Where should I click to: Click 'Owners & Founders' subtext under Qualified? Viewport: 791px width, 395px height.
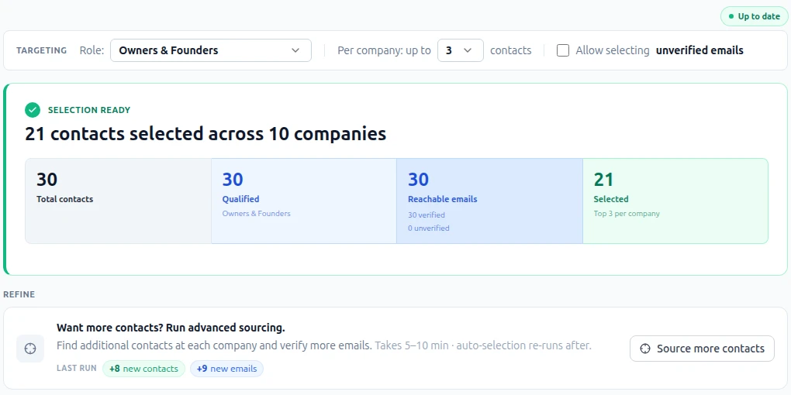click(256, 214)
